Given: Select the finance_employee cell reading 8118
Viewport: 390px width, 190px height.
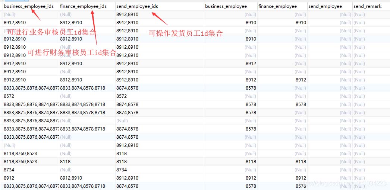Looking at the screenshot, I should point(282,162).
